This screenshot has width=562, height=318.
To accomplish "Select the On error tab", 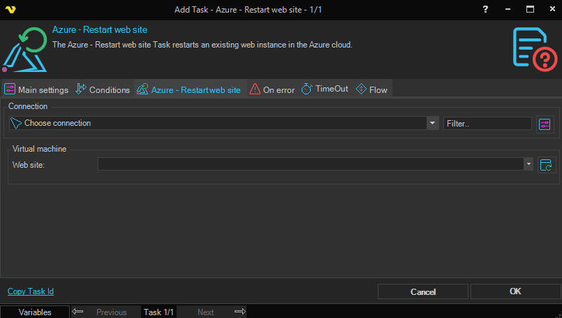I will (x=272, y=89).
